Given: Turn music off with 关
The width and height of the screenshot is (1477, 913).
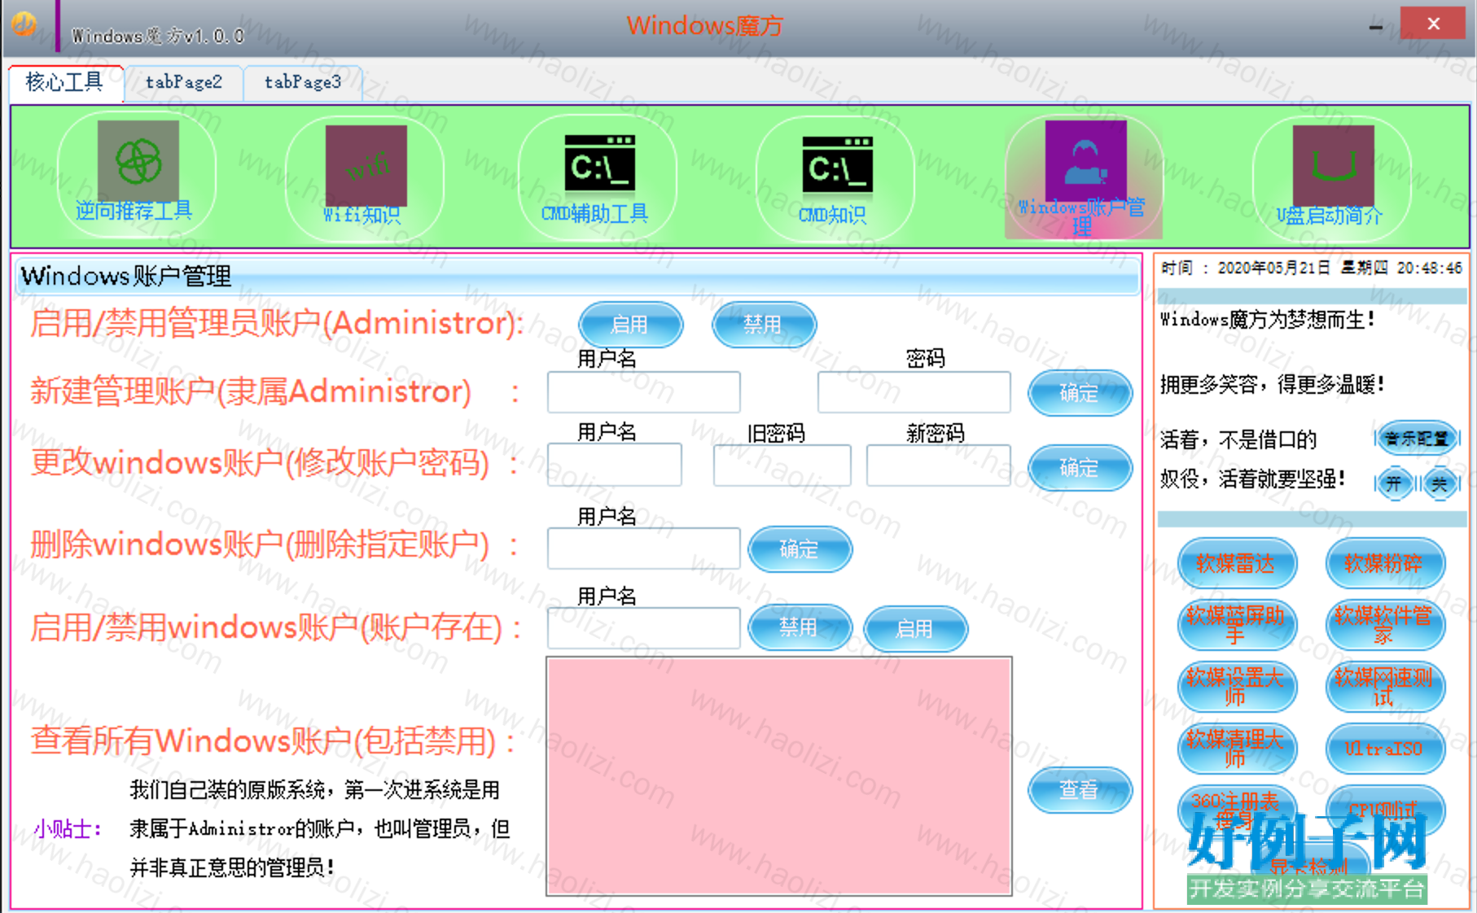Looking at the screenshot, I should pos(1440,484).
